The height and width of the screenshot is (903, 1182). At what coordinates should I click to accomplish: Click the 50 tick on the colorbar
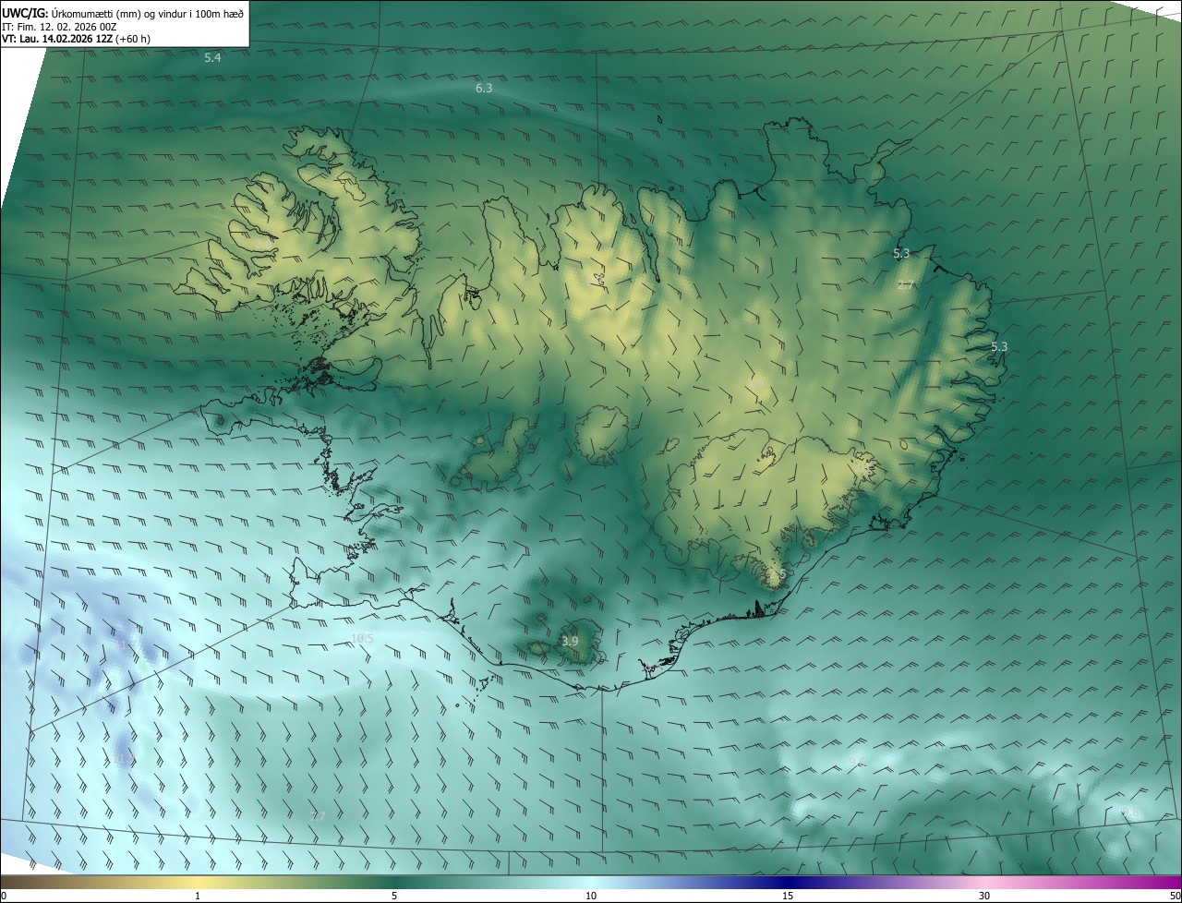pyautogui.click(x=1175, y=897)
